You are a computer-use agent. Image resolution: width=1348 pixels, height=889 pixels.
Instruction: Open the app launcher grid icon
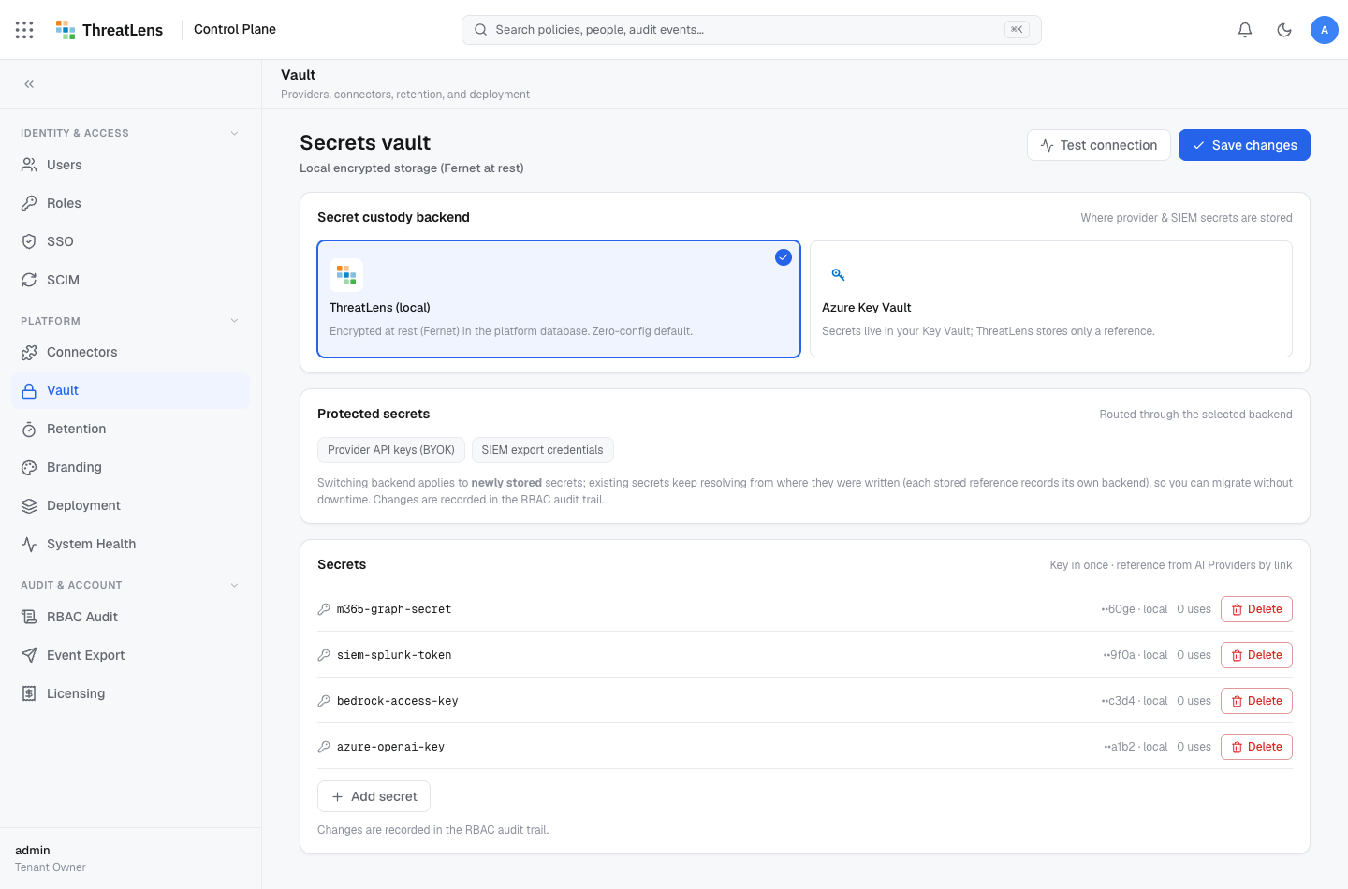[x=24, y=30]
